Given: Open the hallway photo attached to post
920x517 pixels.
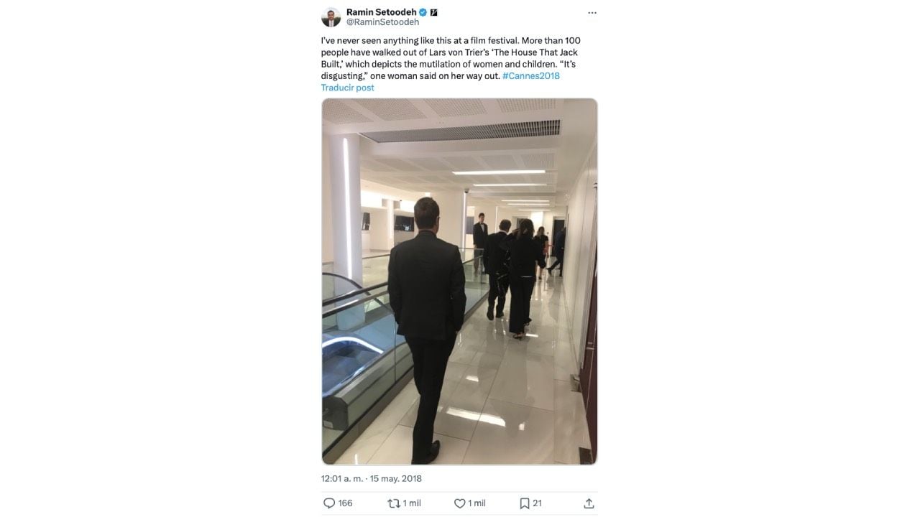Looking at the screenshot, I should (x=459, y=281).
